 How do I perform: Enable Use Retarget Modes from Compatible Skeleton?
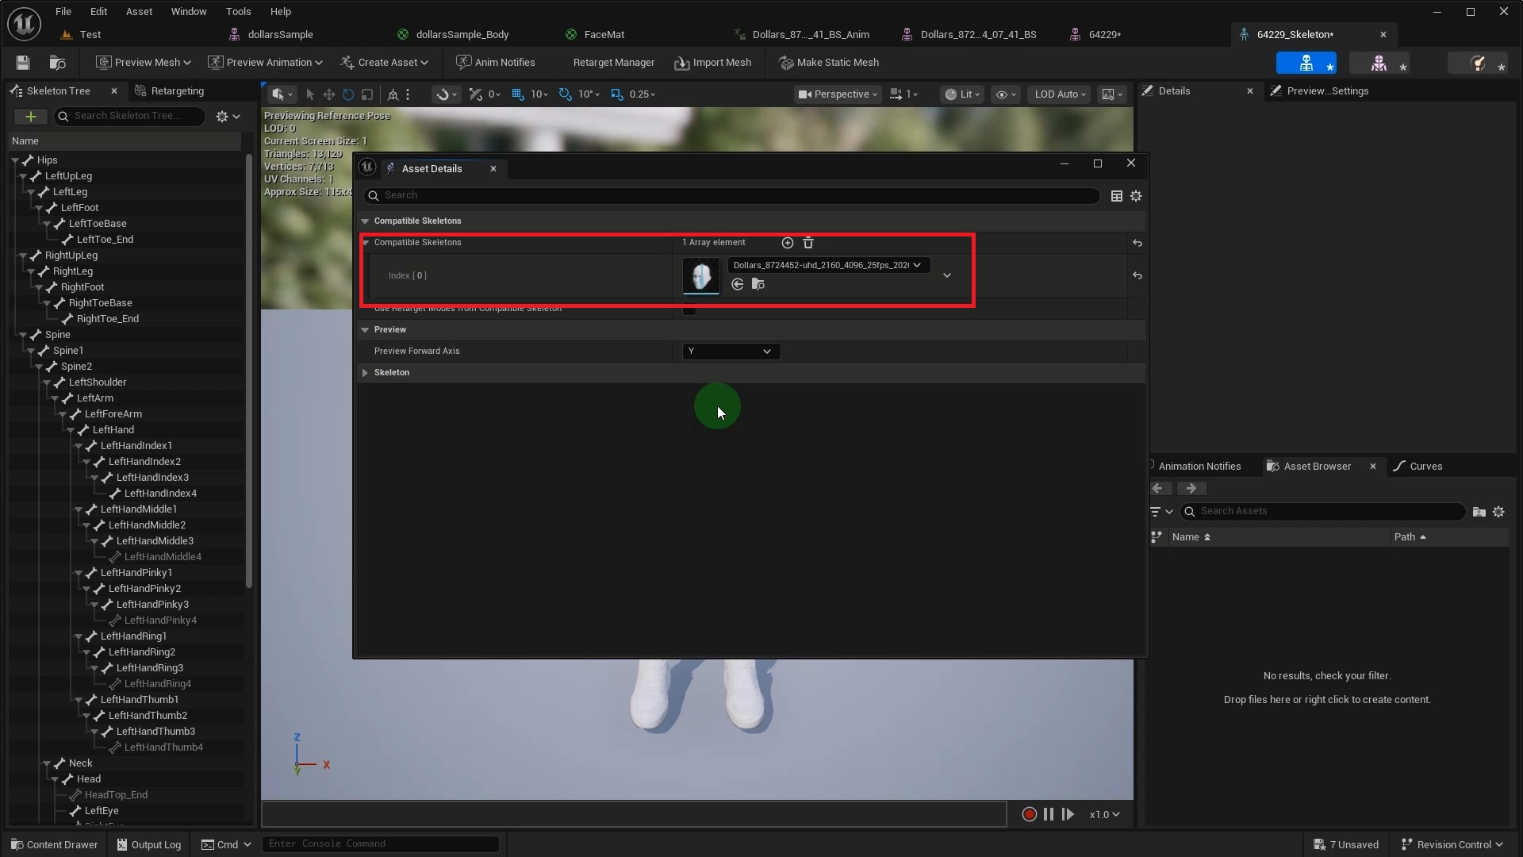point(688,309)
